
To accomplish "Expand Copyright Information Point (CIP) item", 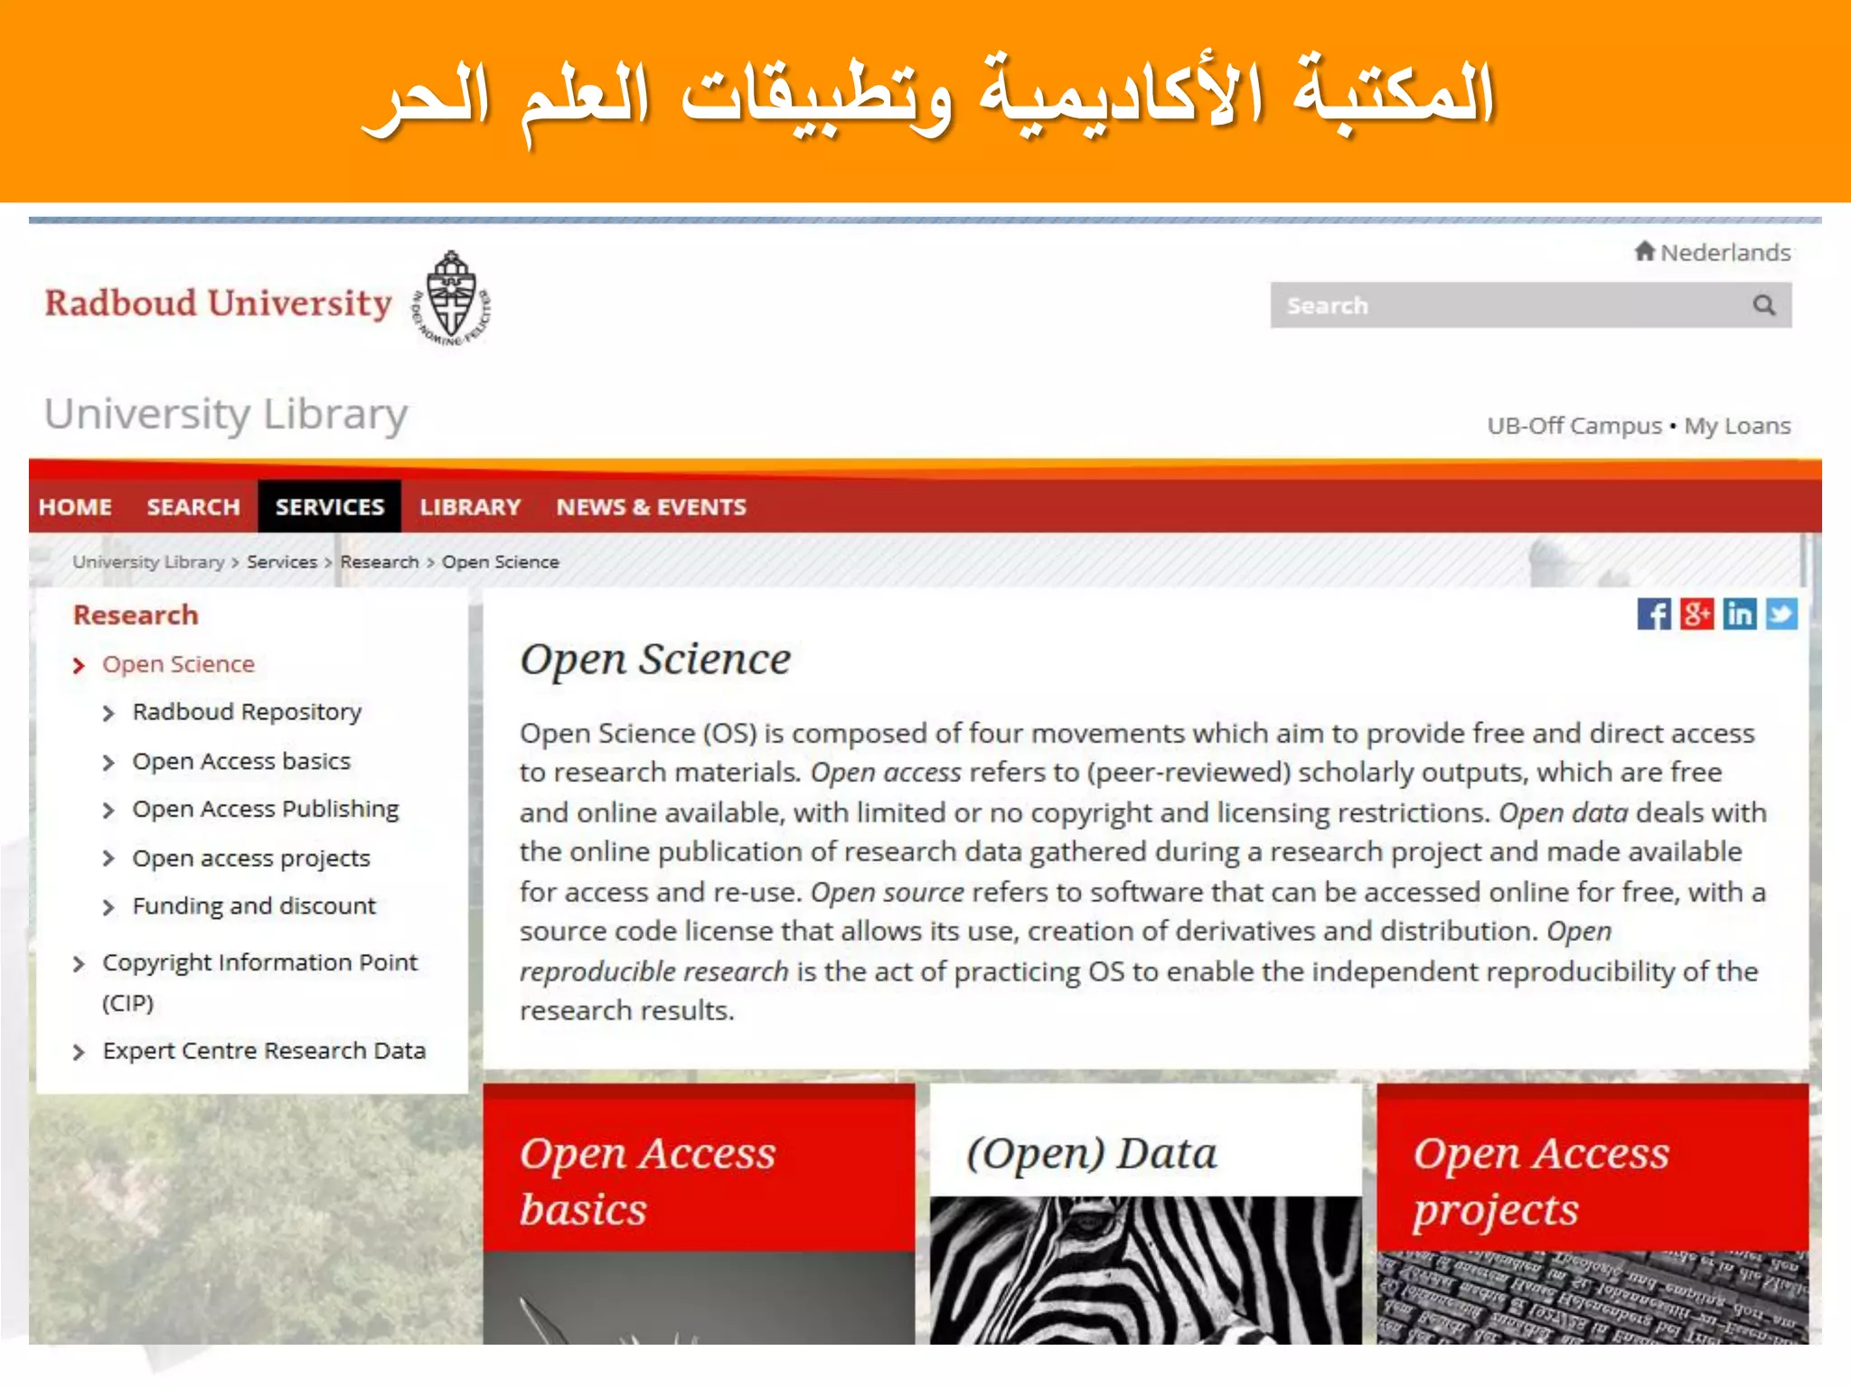I will coord(79,964).
